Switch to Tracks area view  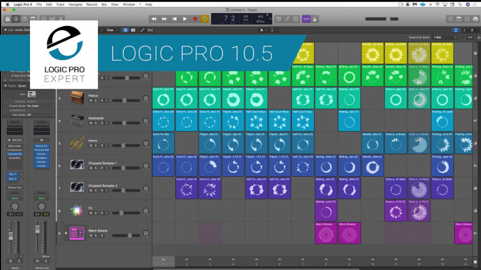(x=133, y=30)
